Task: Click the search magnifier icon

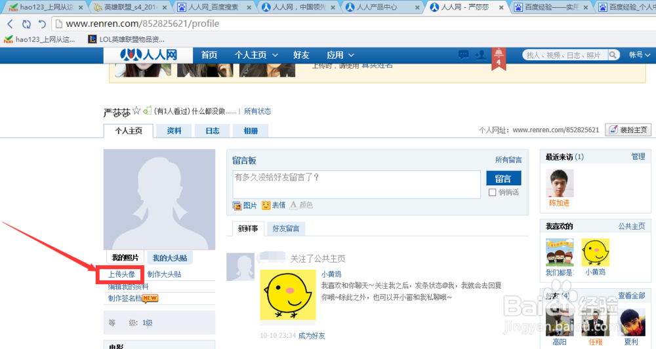Action: click(x=613, y=55)
